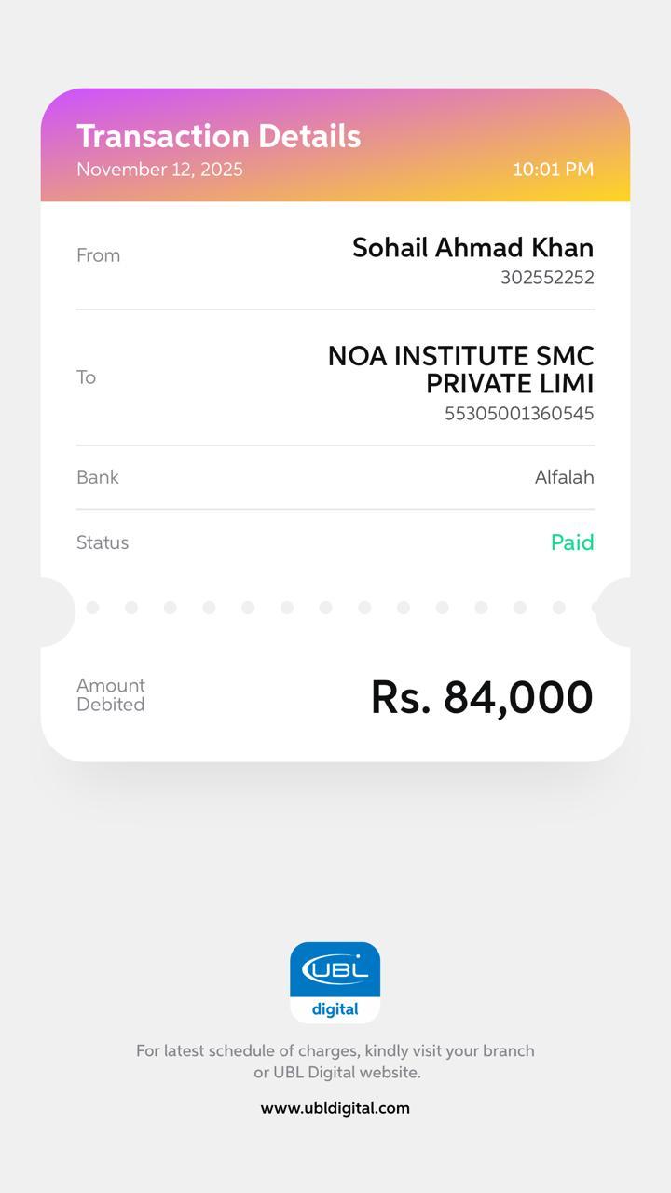Select the Rs. 84,000 amount
671x1193 pixels.
tap(481, 697)
